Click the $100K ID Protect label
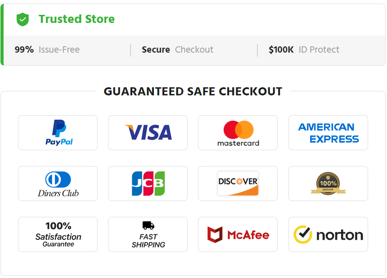 (304, 49)
